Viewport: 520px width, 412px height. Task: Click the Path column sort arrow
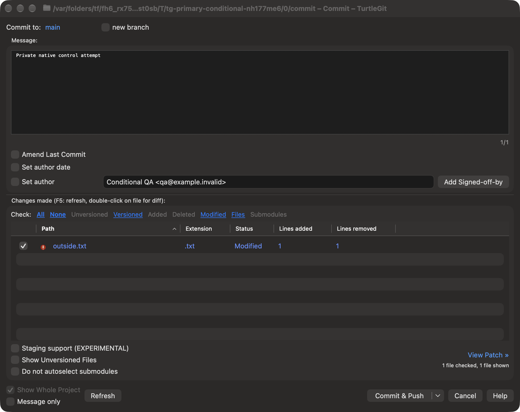click(x=174, y=229)
